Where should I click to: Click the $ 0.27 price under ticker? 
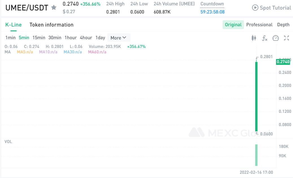coord(69,12)
